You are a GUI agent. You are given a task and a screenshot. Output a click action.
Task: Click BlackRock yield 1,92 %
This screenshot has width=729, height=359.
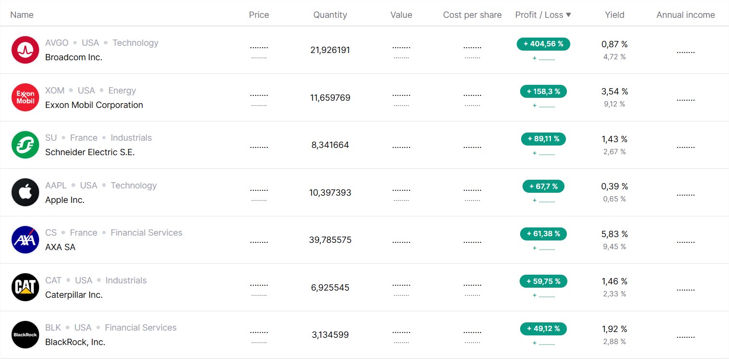[x=615, y=329]
